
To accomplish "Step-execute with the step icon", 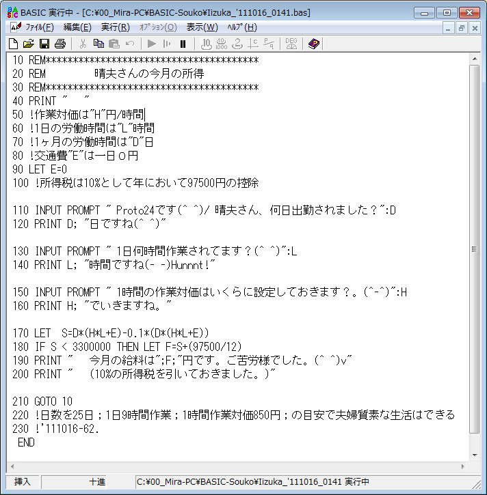I will 167,44.
